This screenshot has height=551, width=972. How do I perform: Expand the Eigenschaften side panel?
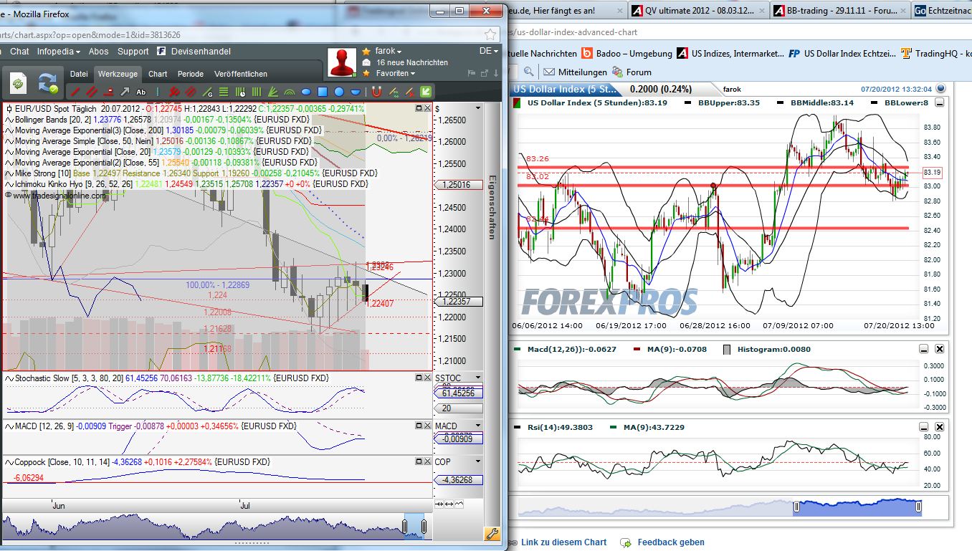pyautogui.click(x=492, y=208)
